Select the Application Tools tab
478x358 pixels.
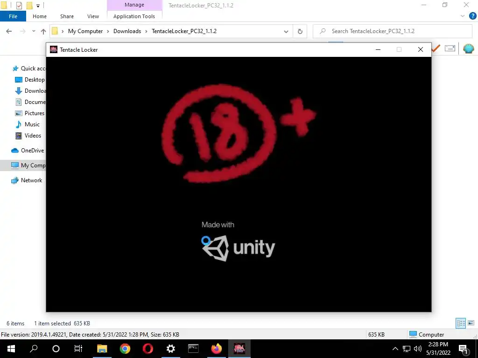click(x=134, y=16)
